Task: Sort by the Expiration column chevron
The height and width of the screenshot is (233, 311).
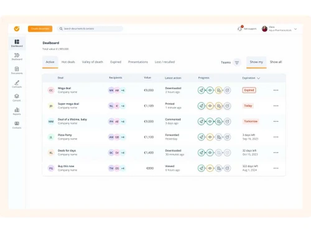Action: click(258, 78)
